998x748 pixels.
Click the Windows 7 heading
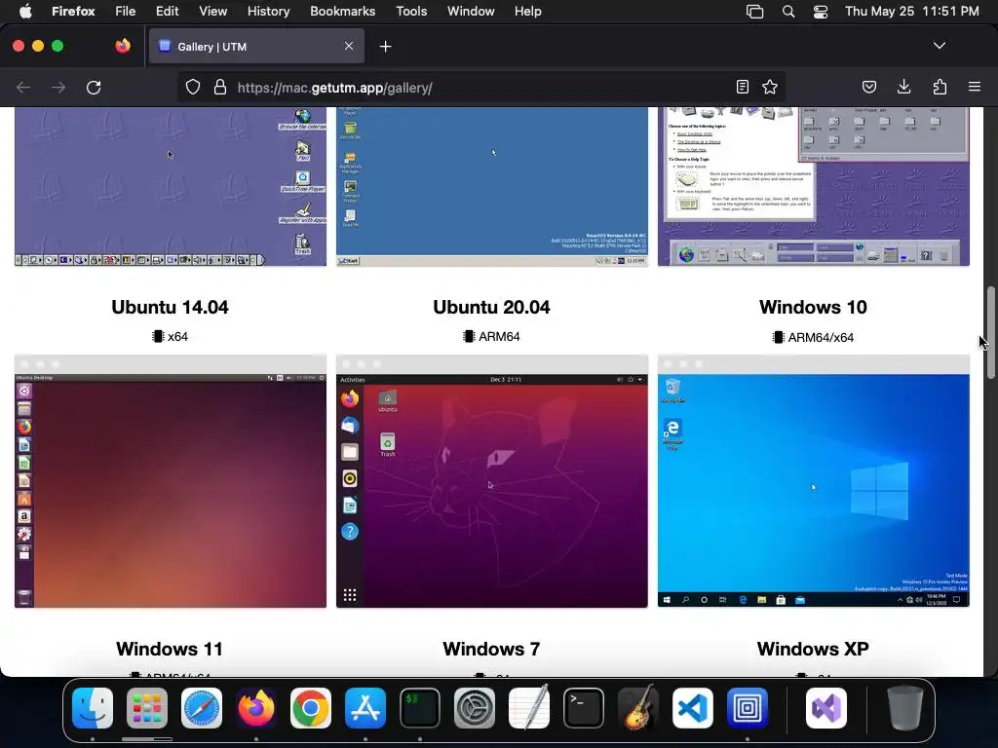tap(491, 649)
